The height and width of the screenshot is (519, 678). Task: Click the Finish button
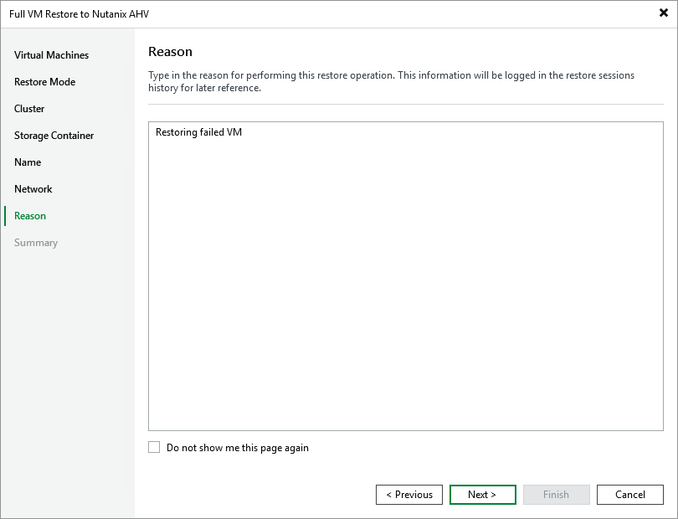coord(557,494)
